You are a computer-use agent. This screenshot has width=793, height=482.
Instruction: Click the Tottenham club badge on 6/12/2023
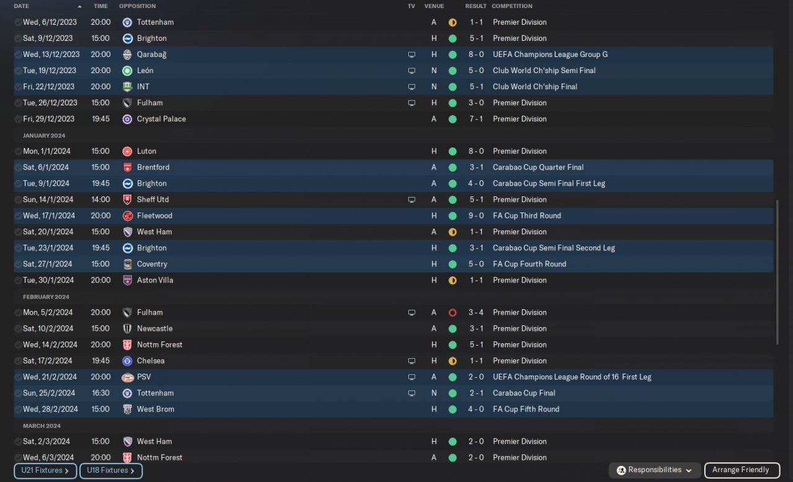point(127,22)
